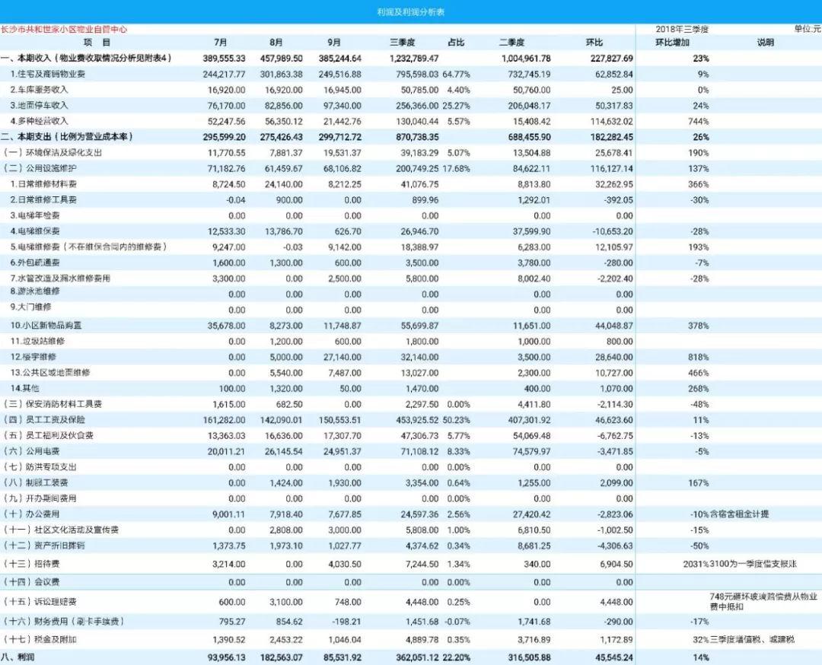Click the 说明 column header

click(766, 43)
